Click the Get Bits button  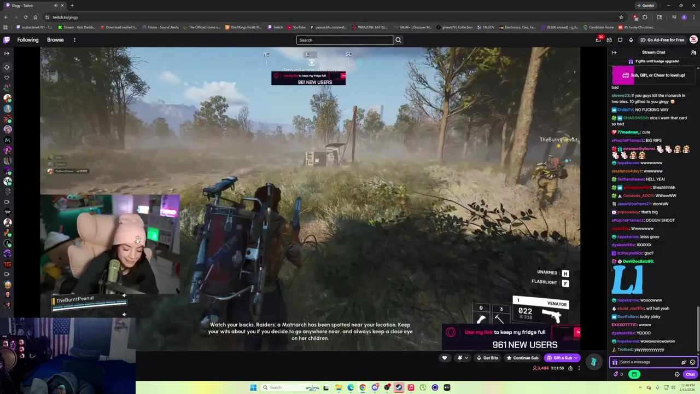pyautogui.click(x=487, y=358)
